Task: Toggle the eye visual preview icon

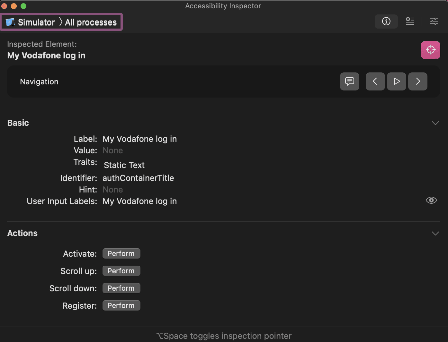Action: coord(431,201)
